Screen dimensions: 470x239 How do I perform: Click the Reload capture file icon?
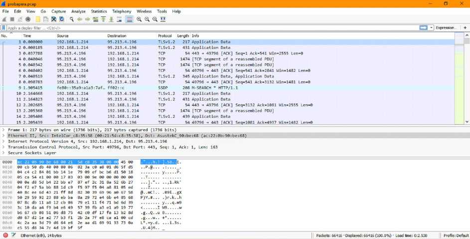tap(62, 19)
